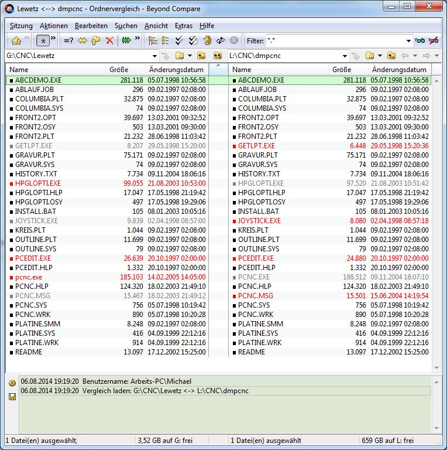Click the green triple-arrow full refresh icon
This screenshot has height=450, width=447.
pyautogui.click(x=126, y=40)
